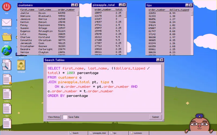Viewport: 217px width, 135px height.
Task: Click order number 15648 in customers
Action: [x=62, y=22]
